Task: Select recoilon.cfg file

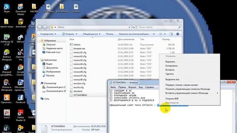Action: (77, 83)
